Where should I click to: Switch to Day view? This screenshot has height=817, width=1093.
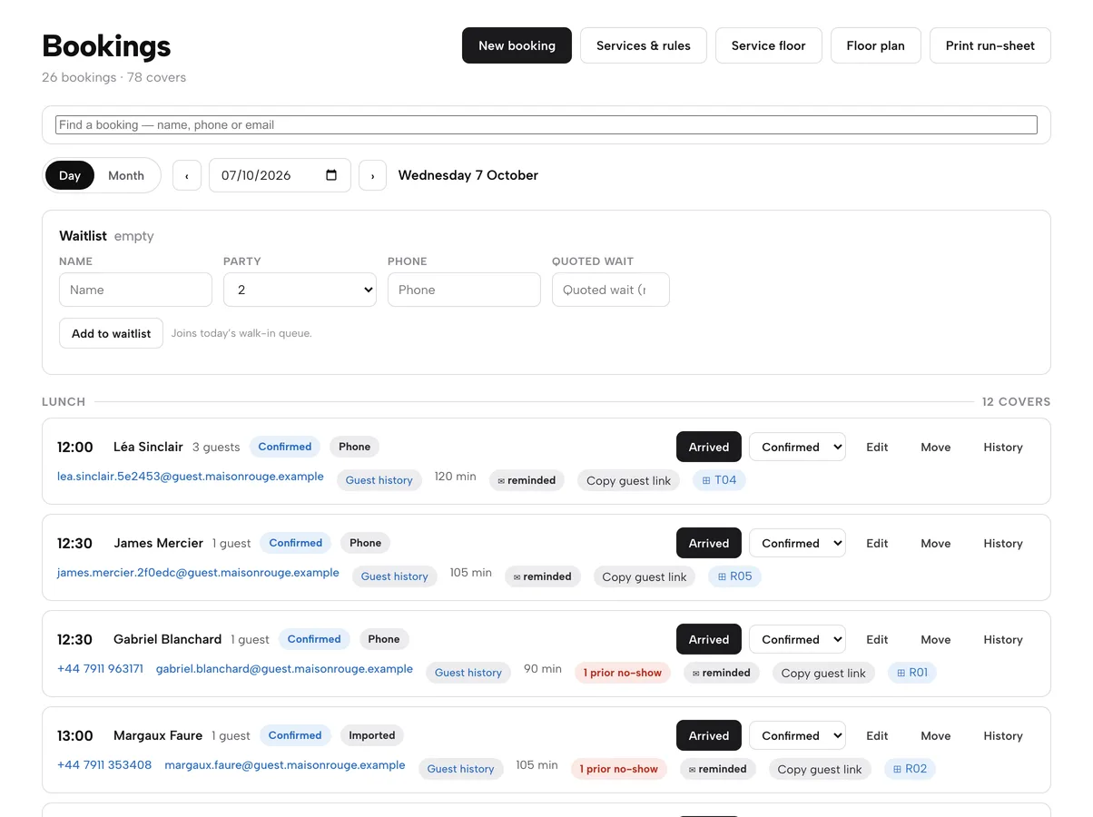(x=70, y=175)
